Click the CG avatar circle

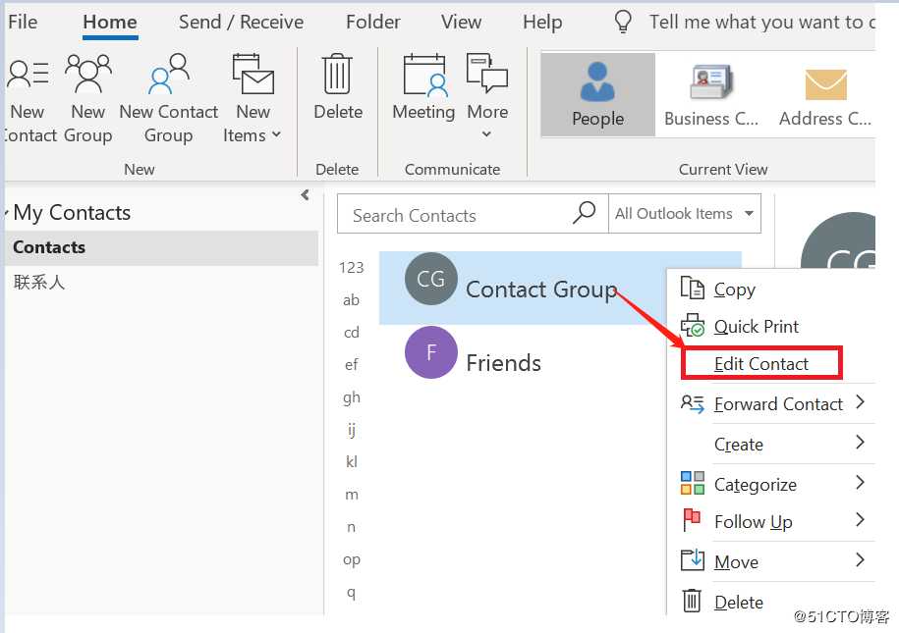(430, 279)
